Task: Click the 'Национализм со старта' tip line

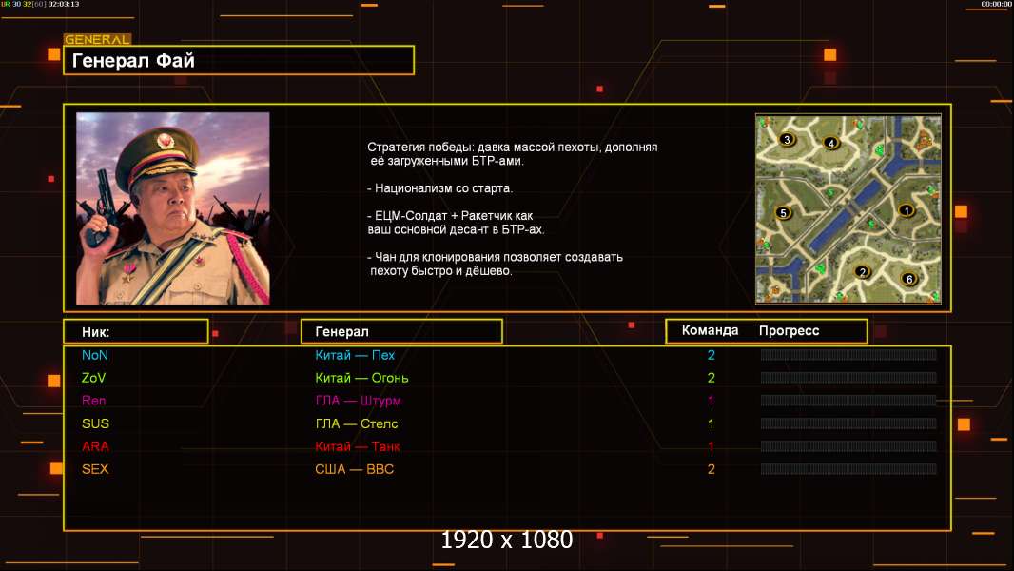Action: pos(439,188)
